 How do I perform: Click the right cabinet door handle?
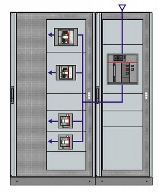pos(98,95)
